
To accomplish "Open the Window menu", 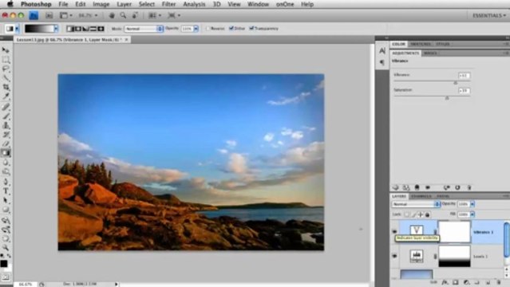I will pyautogui.click(x=258, y=4).
